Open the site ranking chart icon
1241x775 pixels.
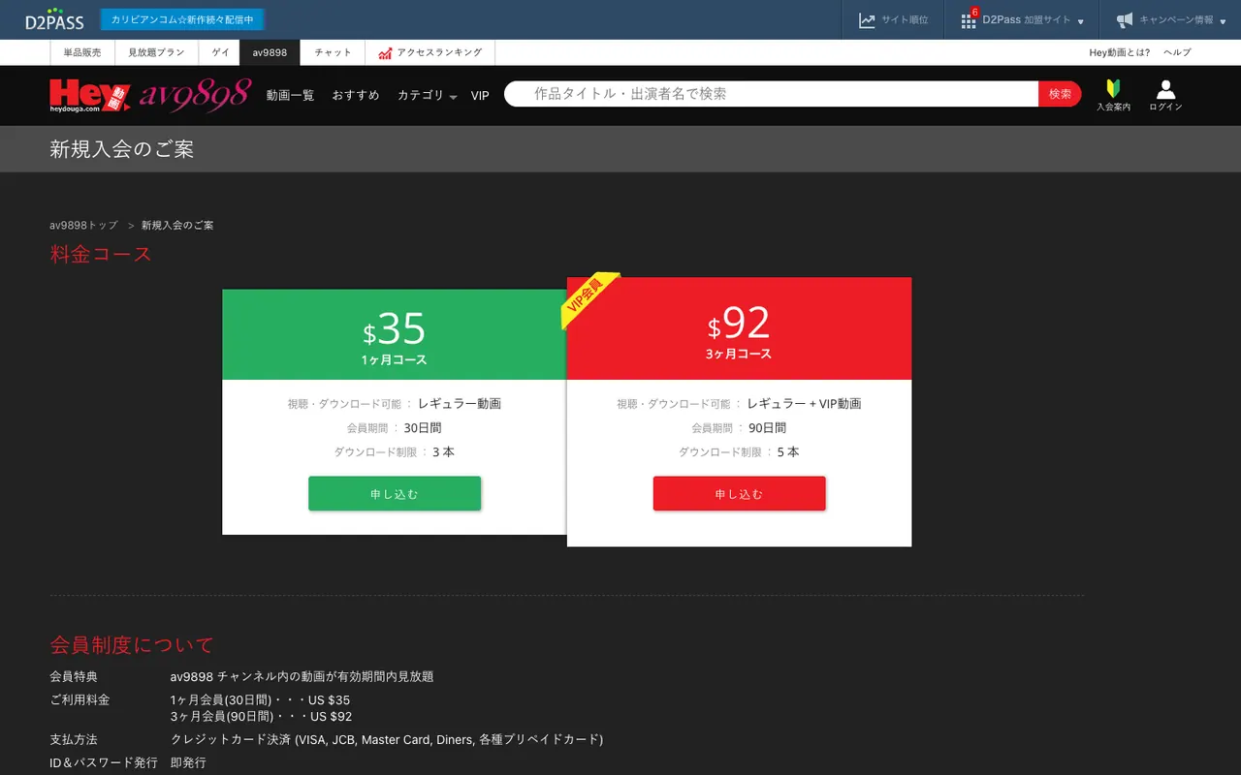867,20
